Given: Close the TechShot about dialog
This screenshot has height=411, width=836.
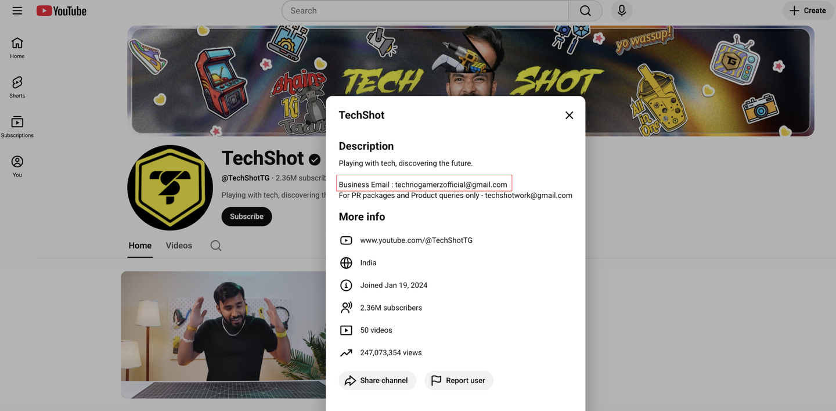Looking at the screenshot, I should point(569,115).
